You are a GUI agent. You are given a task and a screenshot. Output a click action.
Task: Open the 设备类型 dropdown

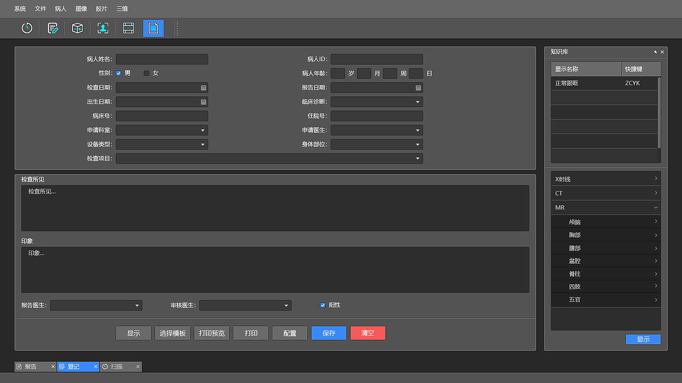click(x=162, y=144)
